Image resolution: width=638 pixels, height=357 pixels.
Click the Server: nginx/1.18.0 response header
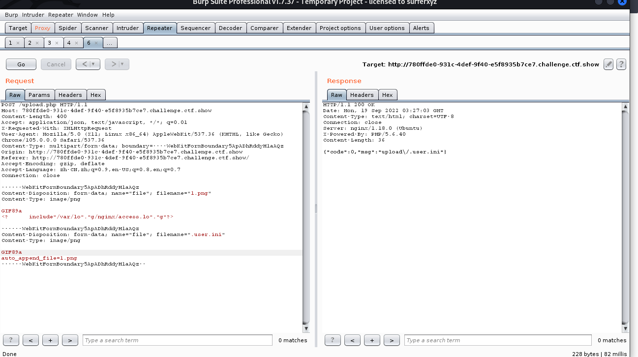pos(373,128)
